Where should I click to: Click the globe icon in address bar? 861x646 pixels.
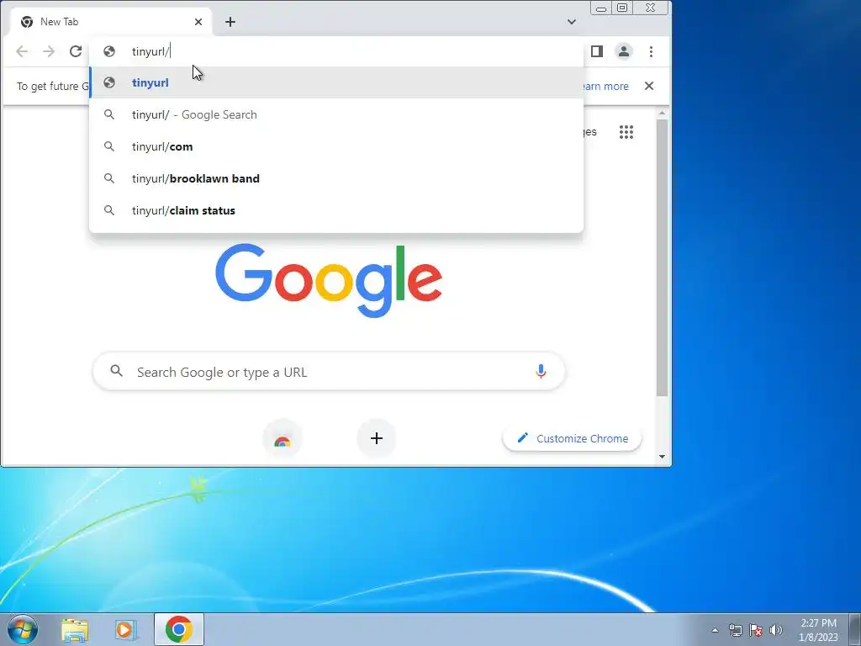pos(109,51)
